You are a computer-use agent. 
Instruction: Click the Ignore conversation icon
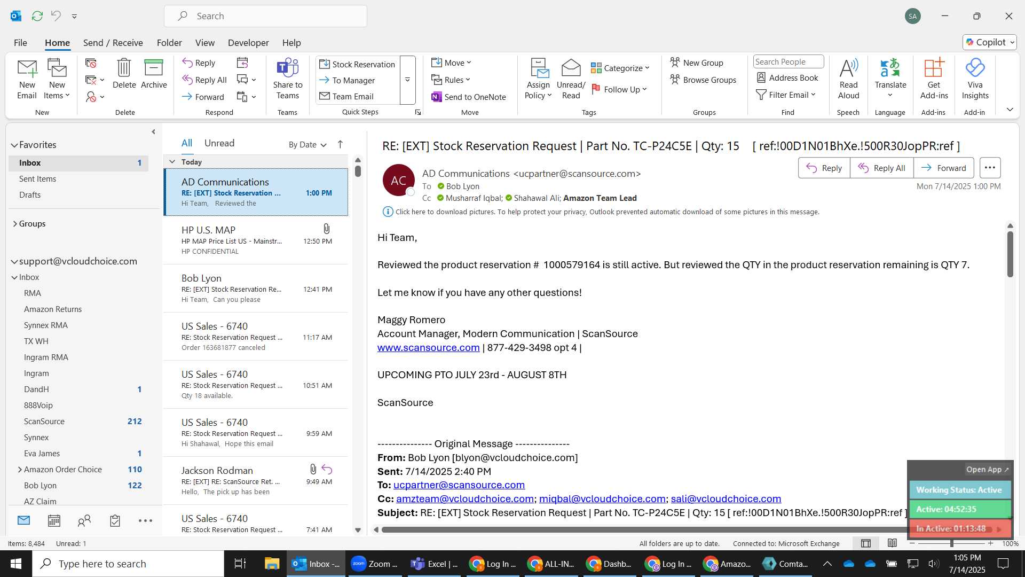coord(91,64)
